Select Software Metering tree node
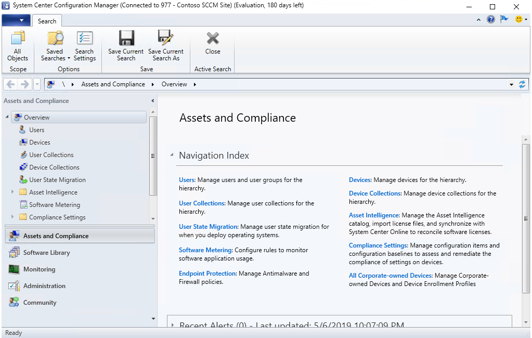The image size is (532, 338). pyautogui.click(x=55, y=205)
